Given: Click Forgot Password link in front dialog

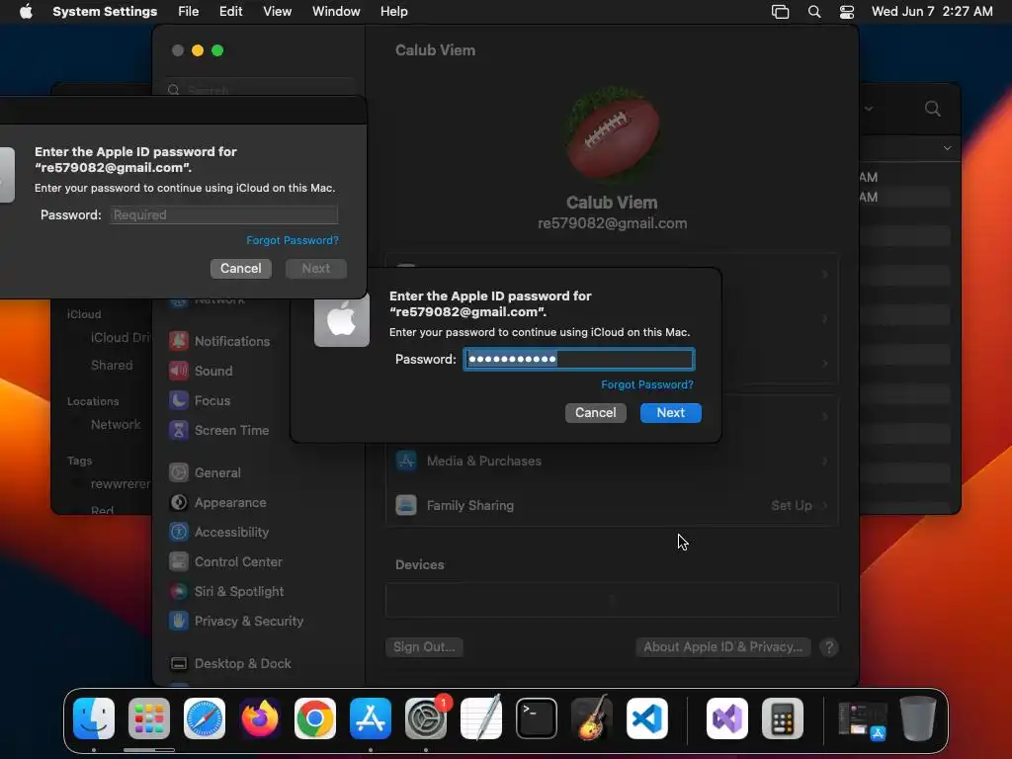Looking at the screenshot, I should click(x=646, y=384).
